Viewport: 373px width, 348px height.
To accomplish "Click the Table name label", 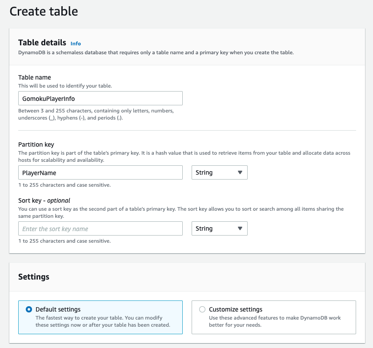I will 35,77.
